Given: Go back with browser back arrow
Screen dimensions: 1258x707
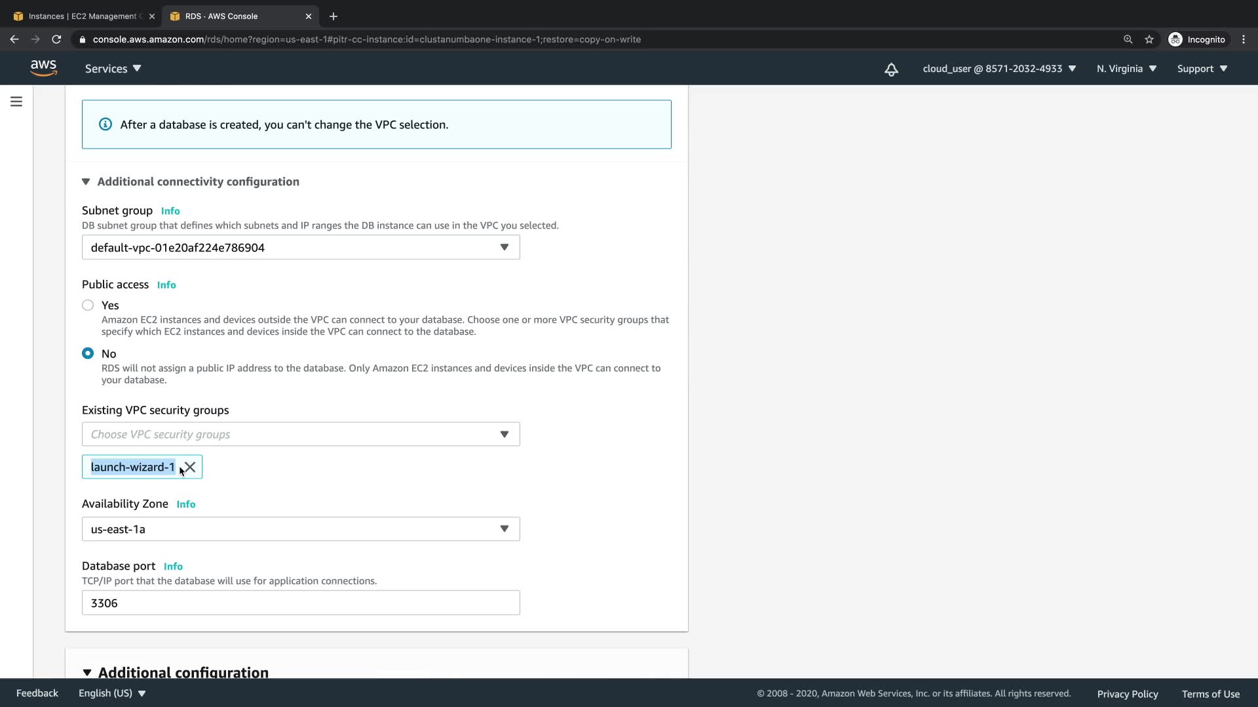Looking at the screenshot, I should pos(14,39).
